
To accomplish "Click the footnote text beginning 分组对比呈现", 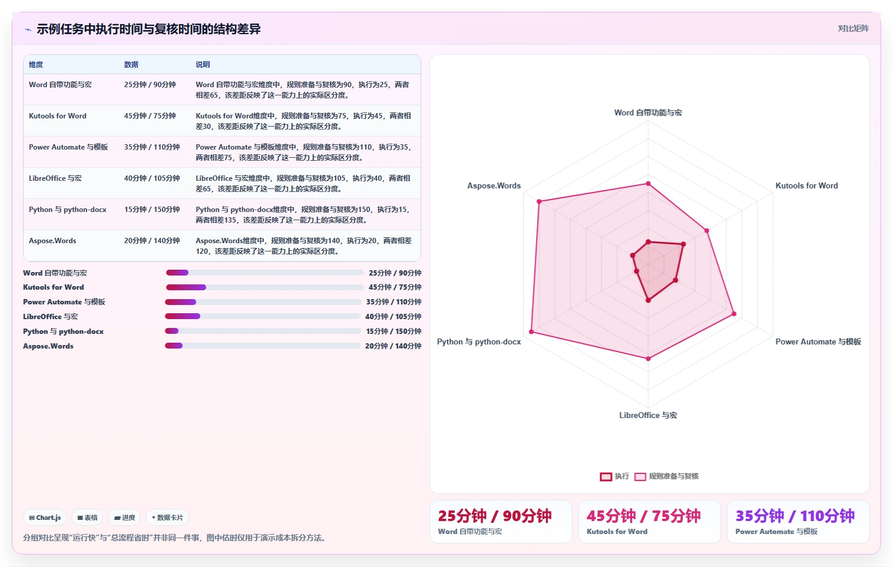I will (176, 538).
